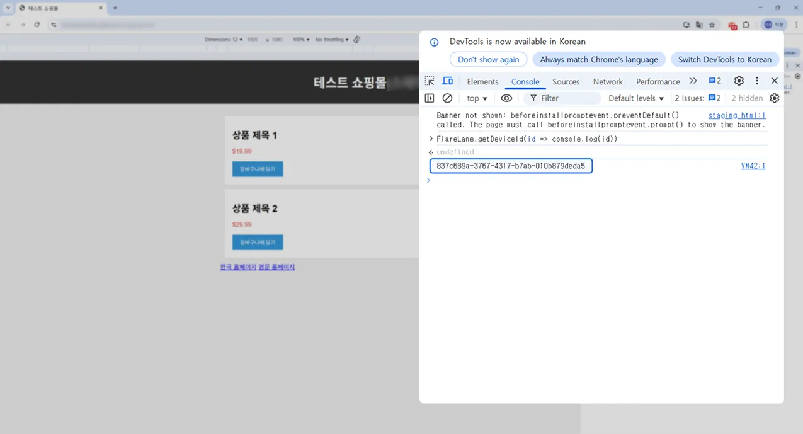Open the Chrome profile button
The image size is (803, 434).
coord(775,25)
